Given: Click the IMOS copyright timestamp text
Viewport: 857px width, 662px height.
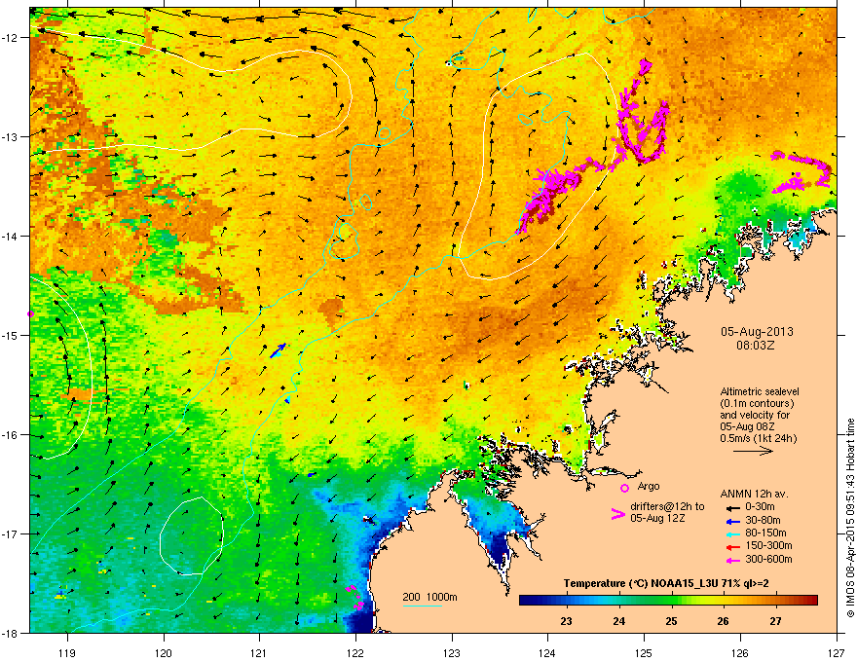Looking at the screenshot, I should pos(850,517).
